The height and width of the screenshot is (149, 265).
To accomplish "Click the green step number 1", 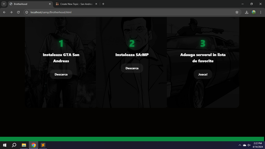I will click(x=61, y=43).
